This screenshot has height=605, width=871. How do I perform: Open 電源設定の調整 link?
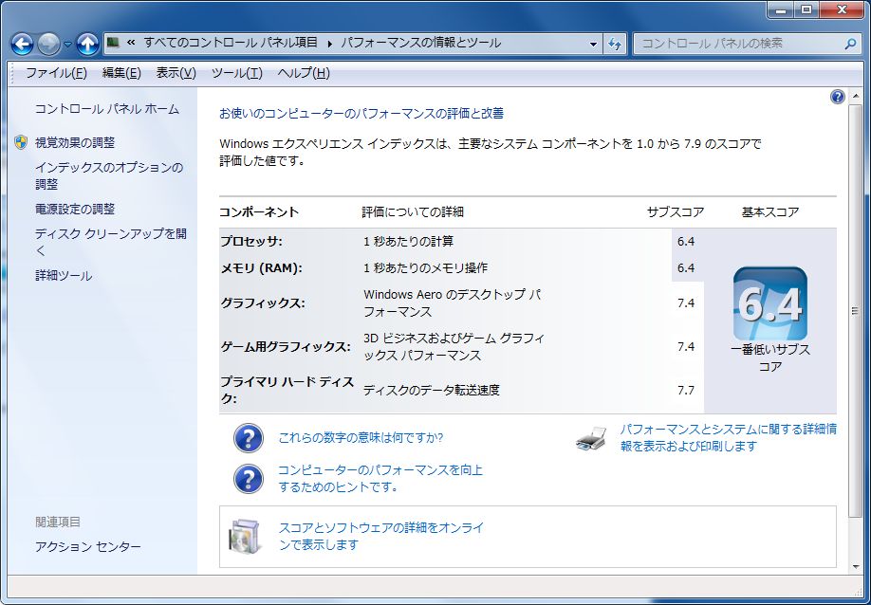[75, 210]
